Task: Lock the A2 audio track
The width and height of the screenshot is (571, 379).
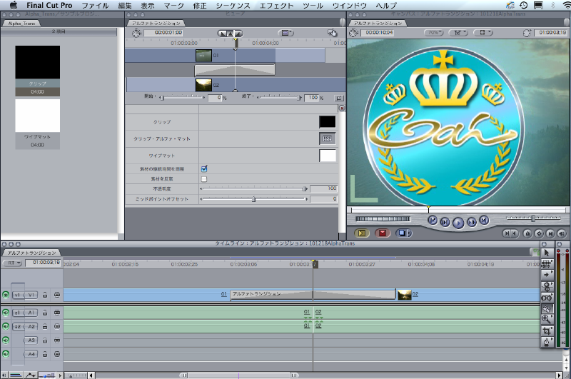Action: click(45, 326)
